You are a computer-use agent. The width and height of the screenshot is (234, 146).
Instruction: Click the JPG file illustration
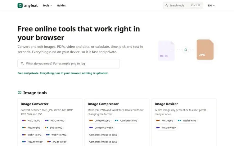coord(205,50)
